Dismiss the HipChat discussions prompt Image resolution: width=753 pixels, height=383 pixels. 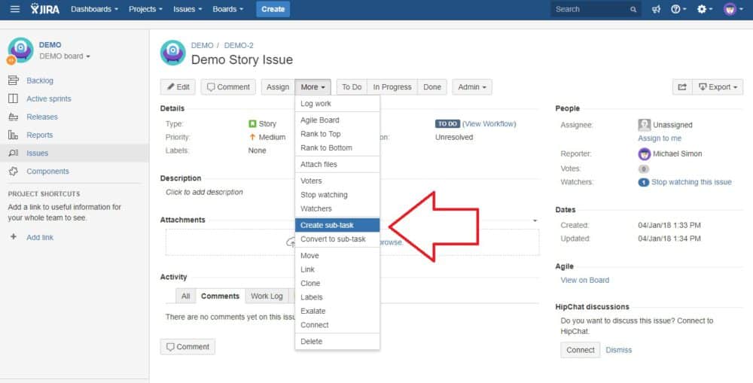618,350
